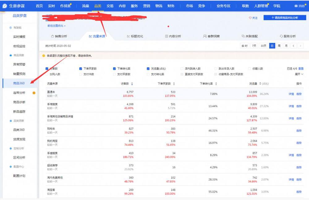
Task: Select the 30天 time range button
Action: point(263,46)
